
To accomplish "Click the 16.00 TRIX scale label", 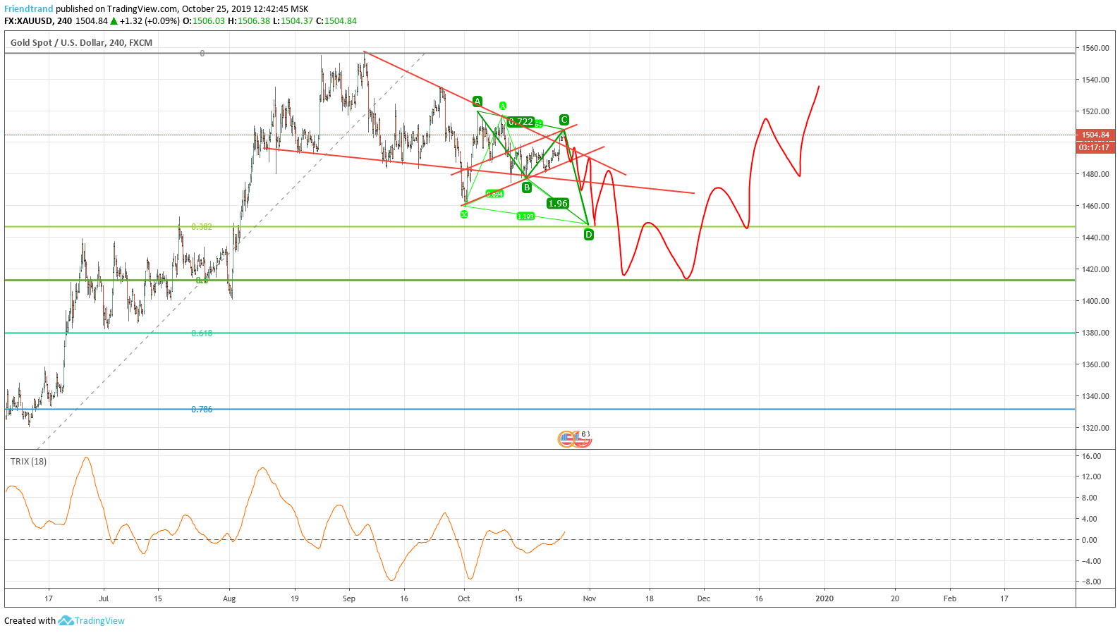I will 1091,456.
